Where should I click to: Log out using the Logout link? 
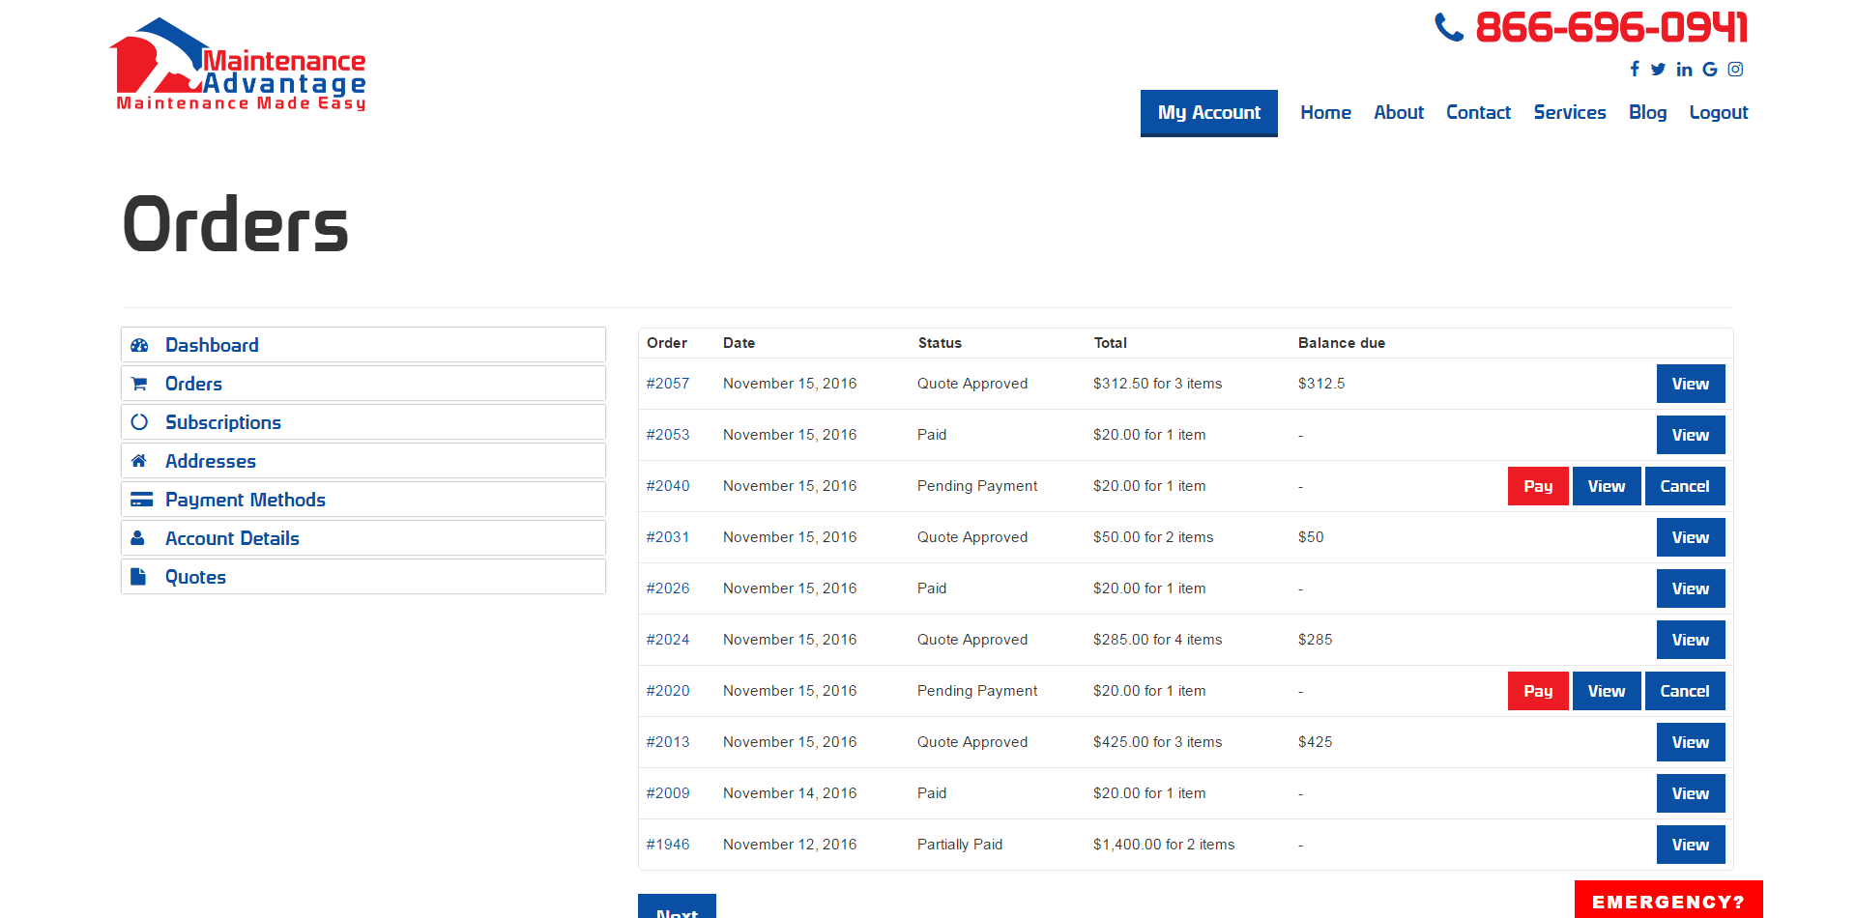coord(1719,113)
